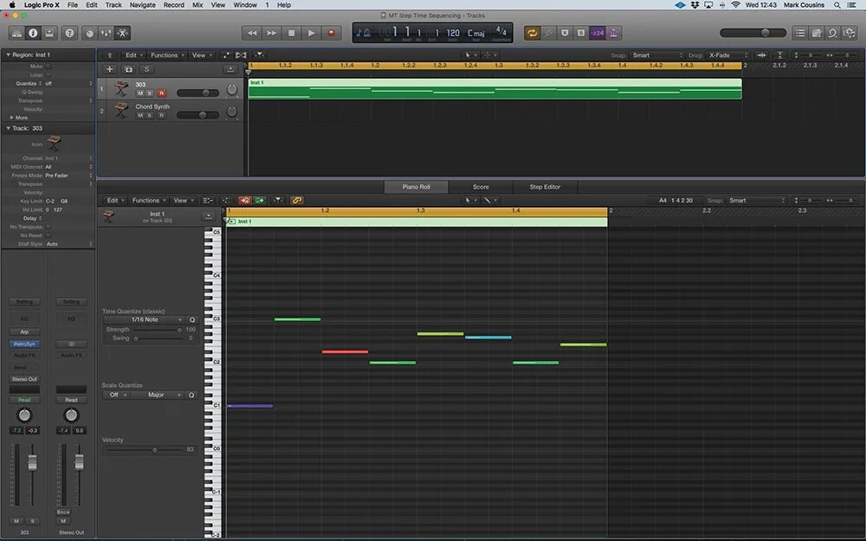Solo the 303 track

click(x=150, y=93)
